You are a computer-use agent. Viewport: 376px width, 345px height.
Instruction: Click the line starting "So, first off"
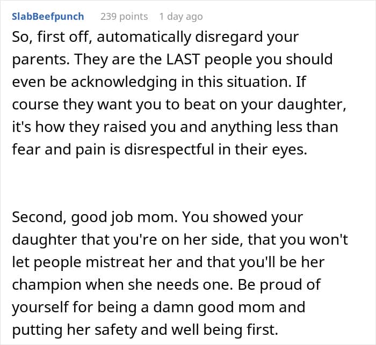point(155,38)
